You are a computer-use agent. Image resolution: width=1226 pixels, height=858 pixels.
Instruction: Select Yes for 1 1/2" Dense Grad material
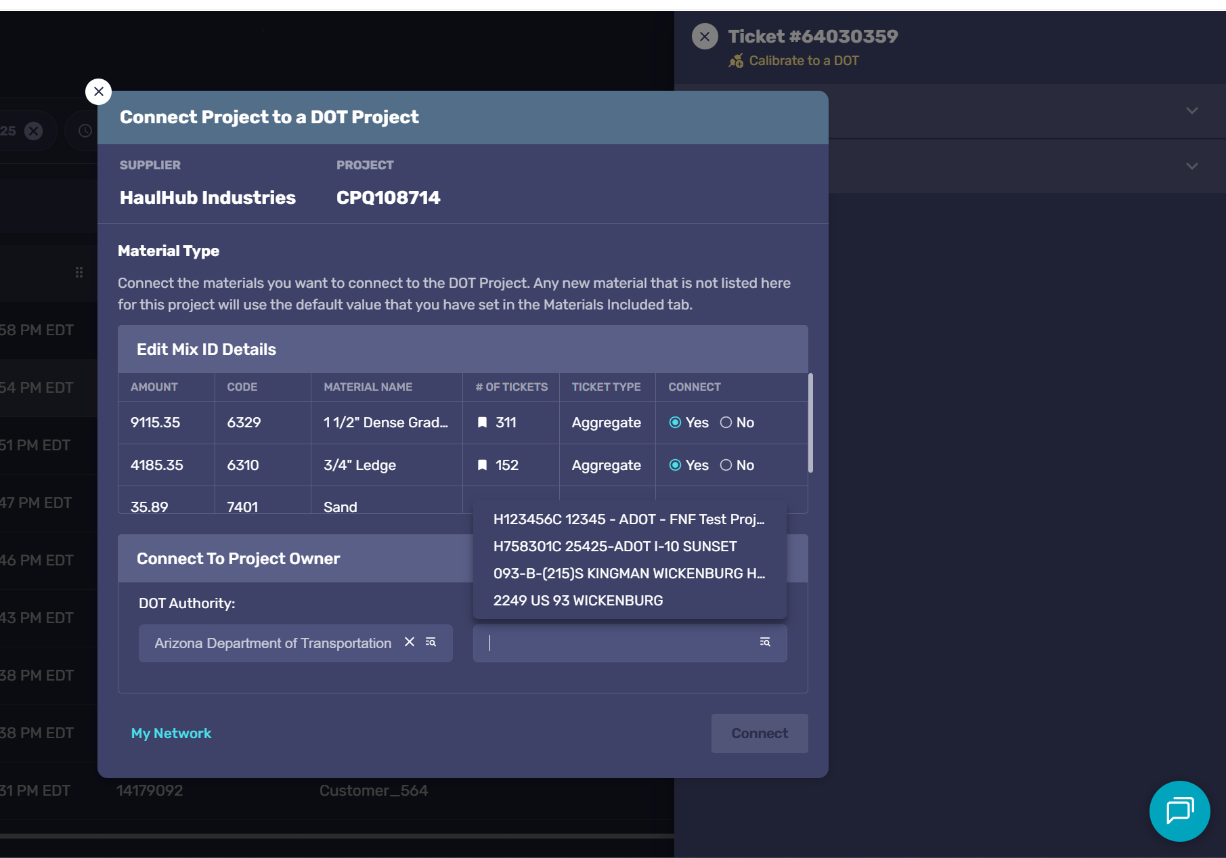click(675, 423)
